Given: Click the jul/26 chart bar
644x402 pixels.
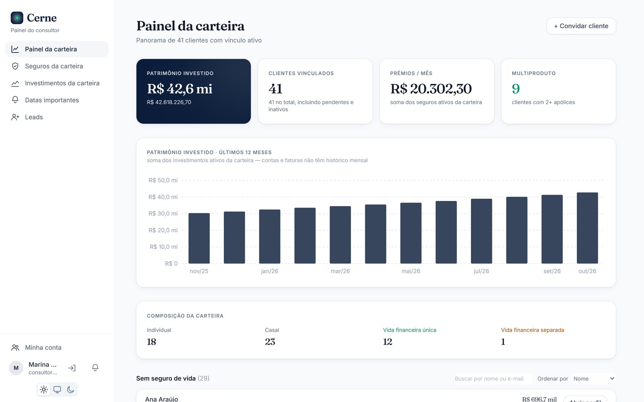Looking at the screenshot, I should (481, 231).
